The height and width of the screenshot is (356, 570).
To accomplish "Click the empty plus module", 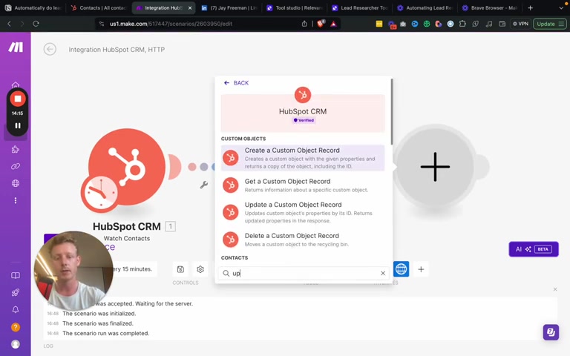I will pos(435,167).
